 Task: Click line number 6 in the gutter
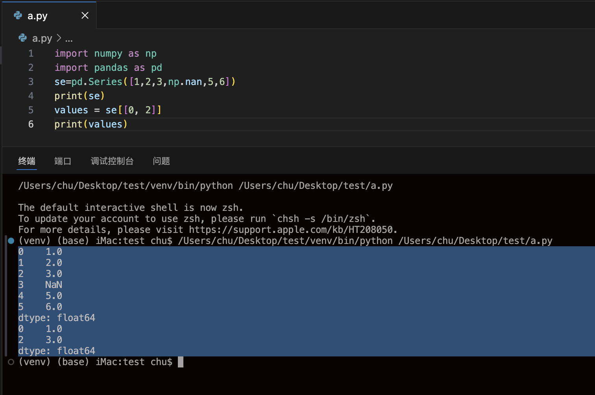coord(31,124)
